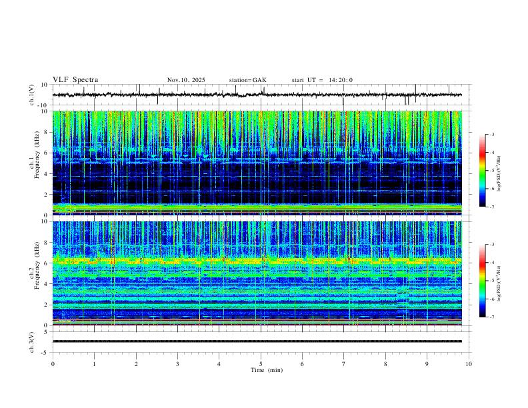This screenshot has width=528, height=408.
Task: Click inside the ch.1 spectrogram panel
Action: pyautogui.click(x=257, y=163)
